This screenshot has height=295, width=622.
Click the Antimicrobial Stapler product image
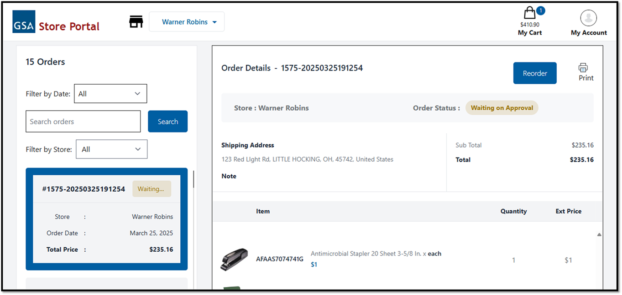click(x=234, y=259)
